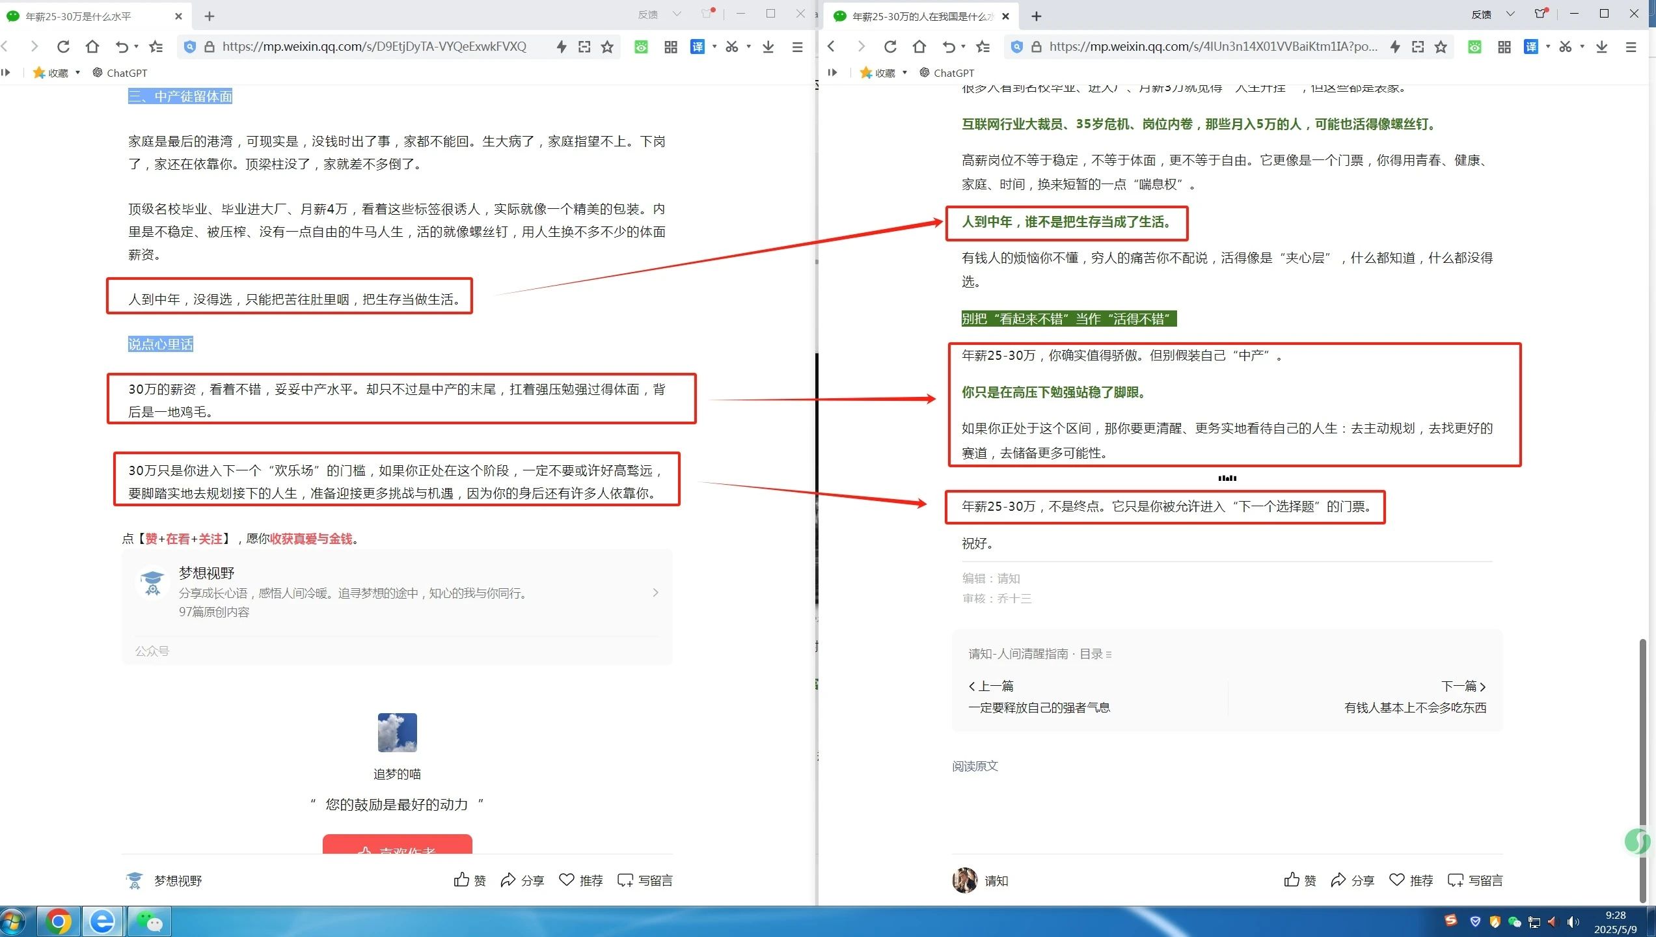Reload the page in right browser window
The width and height of the screenshot is (1656, 937).
pyautogui.click(x=890, y=47)
